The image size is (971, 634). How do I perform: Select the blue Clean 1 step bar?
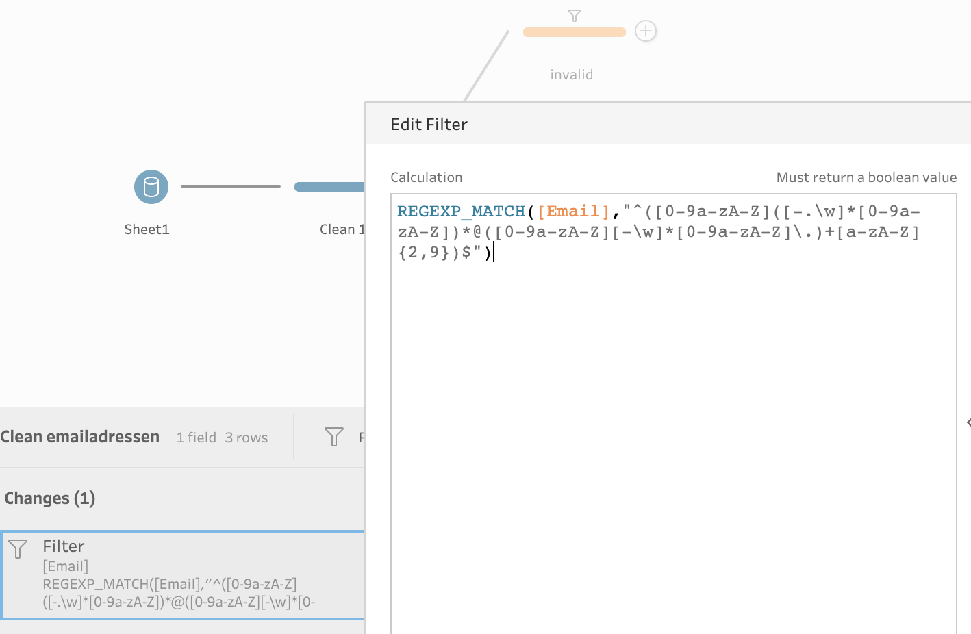tap(329, 187)
